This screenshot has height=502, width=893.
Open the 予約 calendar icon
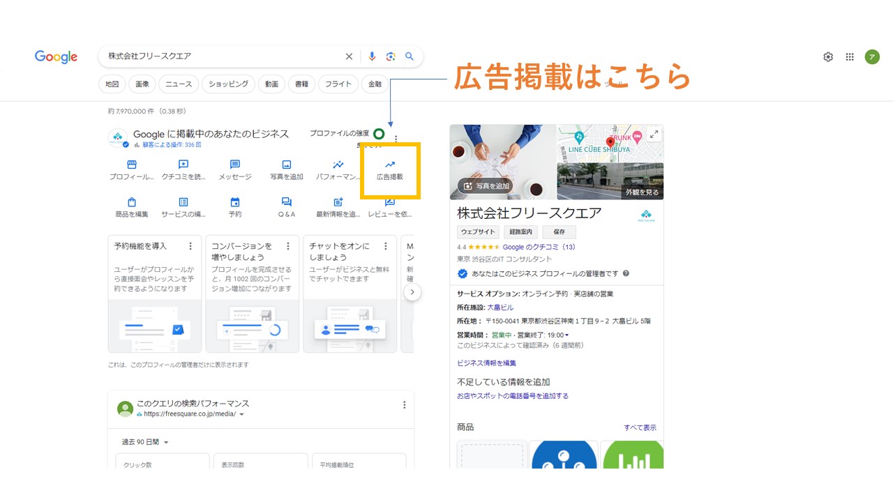(235, 202)
